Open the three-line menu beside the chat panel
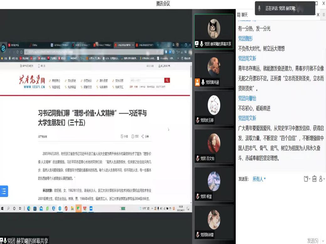This screenshot has width=326, height=244. [324, 14]
